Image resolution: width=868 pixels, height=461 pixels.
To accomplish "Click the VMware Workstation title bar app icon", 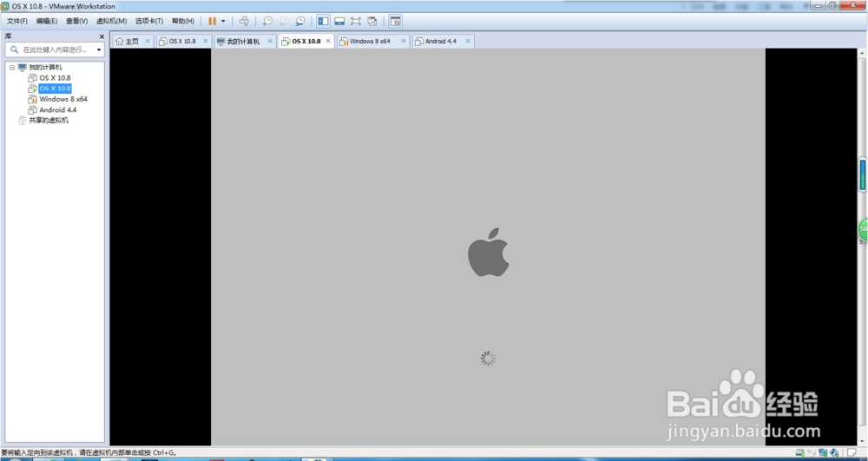I will (5, 6).
